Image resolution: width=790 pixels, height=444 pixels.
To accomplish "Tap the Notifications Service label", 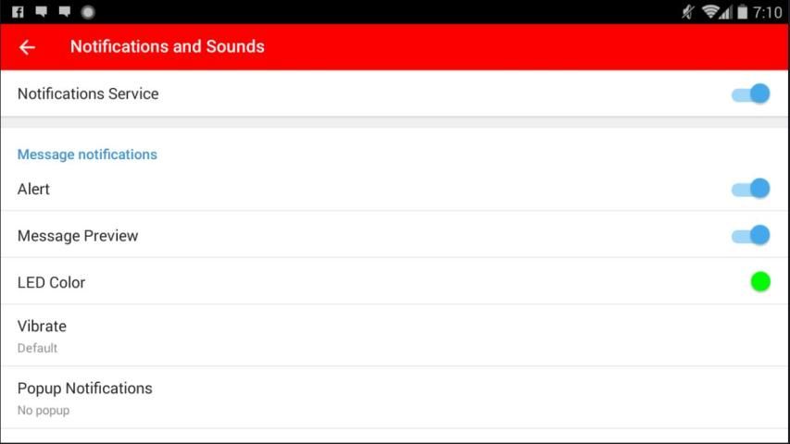I will point(88,94).
